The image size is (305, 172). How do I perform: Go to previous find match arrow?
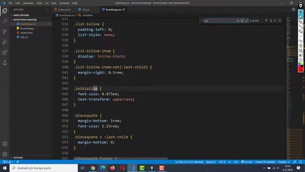click(266, 21)
